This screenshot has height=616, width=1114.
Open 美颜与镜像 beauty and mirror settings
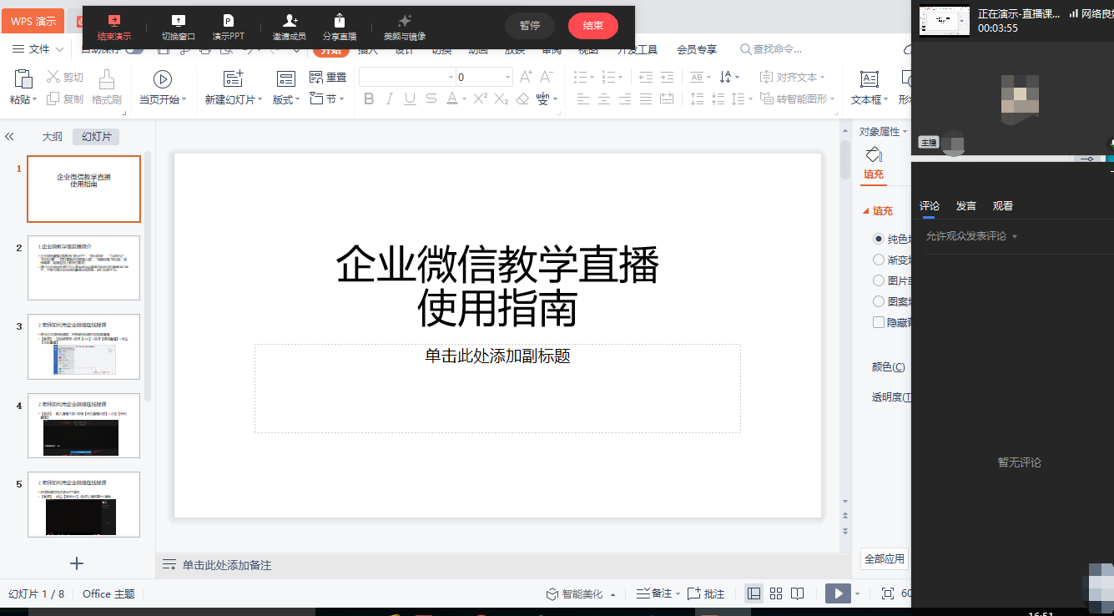[x=406, y=26]
